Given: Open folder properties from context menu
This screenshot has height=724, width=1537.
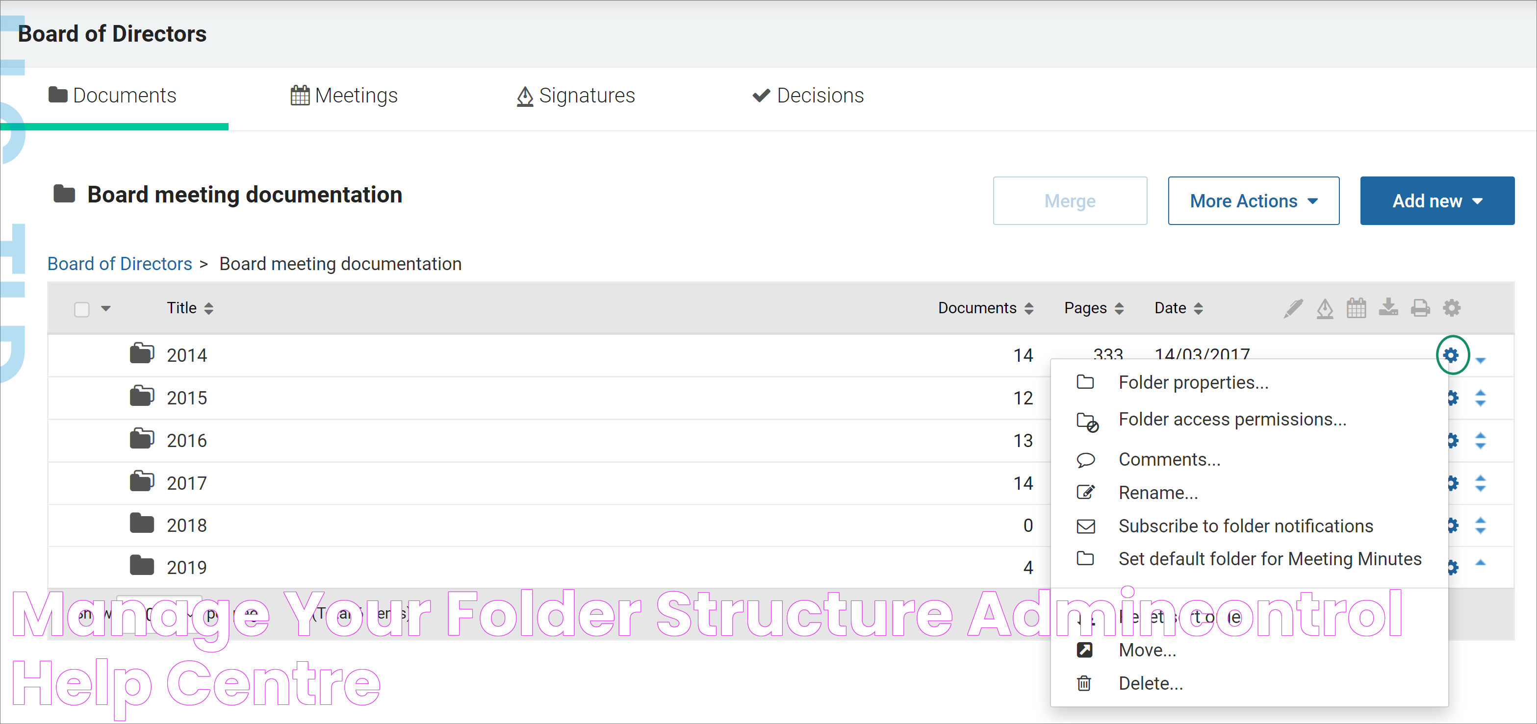Looking at the screenshot, I should [1193, 383].
